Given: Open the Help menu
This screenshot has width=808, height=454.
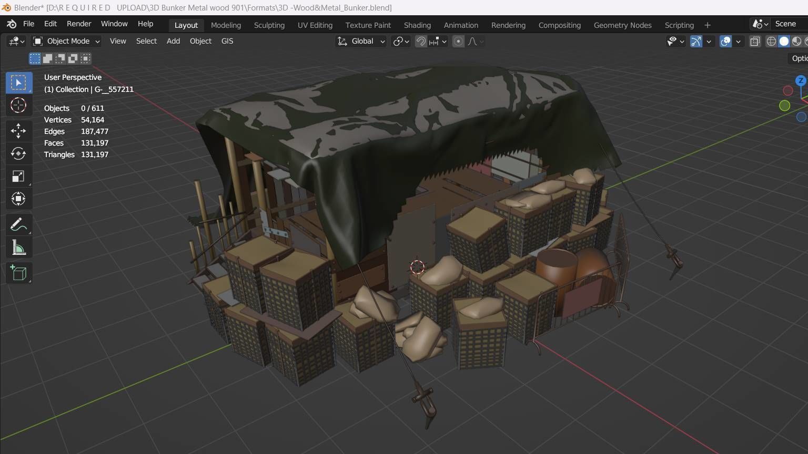Looking at the screenshot, I should tap(145, 24).
